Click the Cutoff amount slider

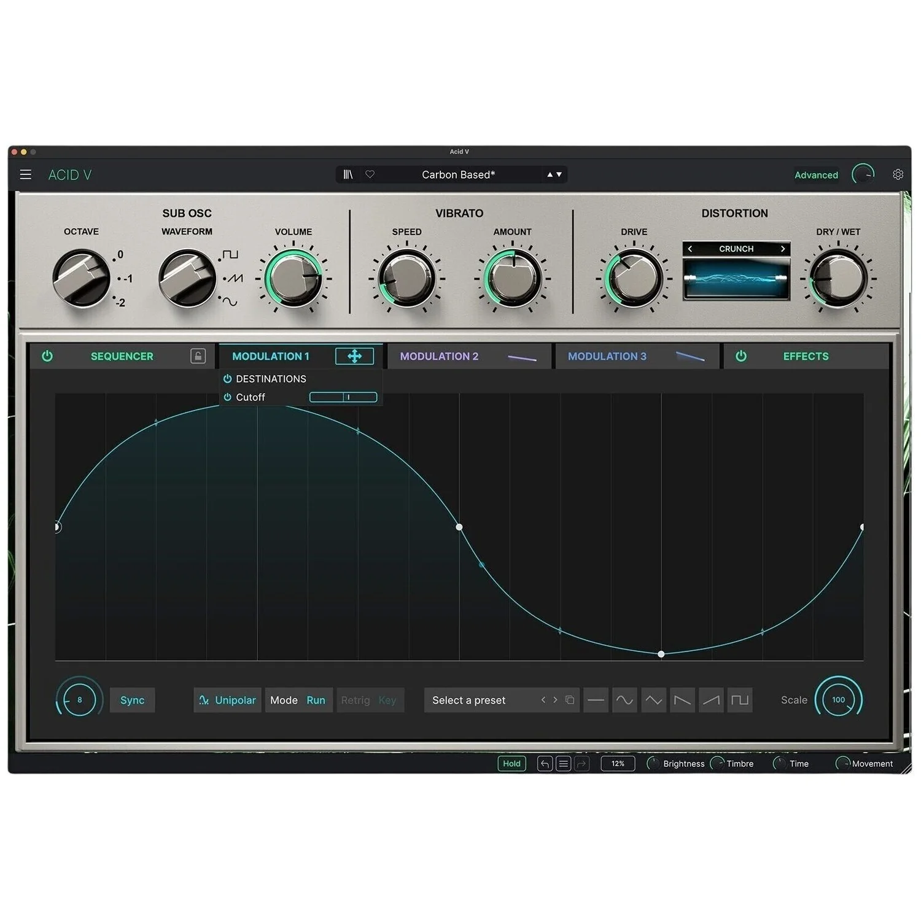coord(343,397)
